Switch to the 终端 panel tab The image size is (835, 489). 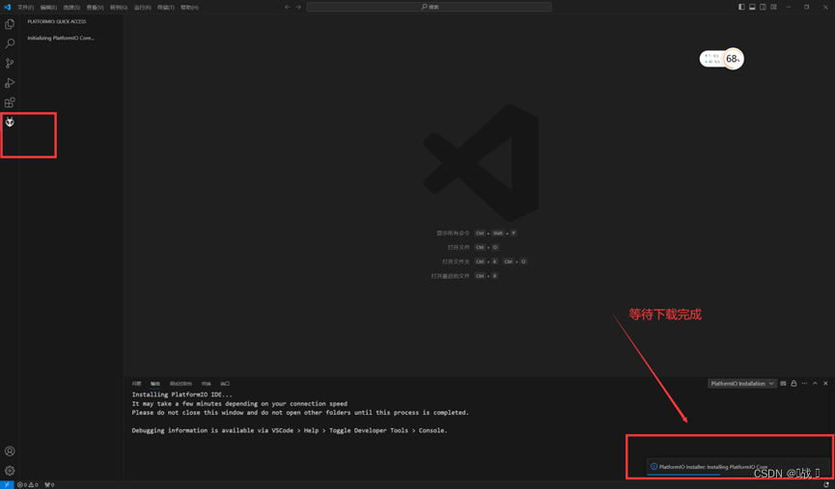click(x=206, y=384)
